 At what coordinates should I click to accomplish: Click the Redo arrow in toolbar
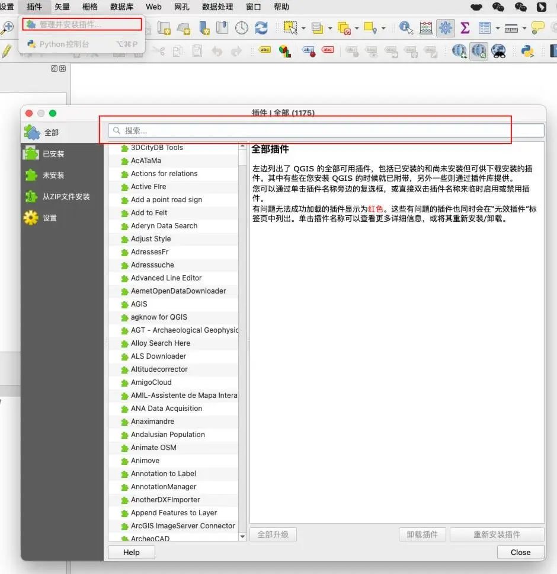coord(236,51)
